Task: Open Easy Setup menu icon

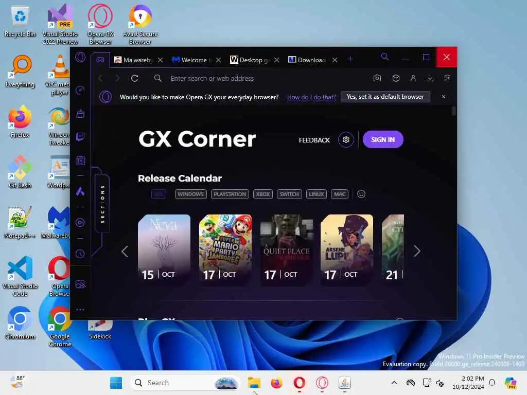Action: click(447, 78)
